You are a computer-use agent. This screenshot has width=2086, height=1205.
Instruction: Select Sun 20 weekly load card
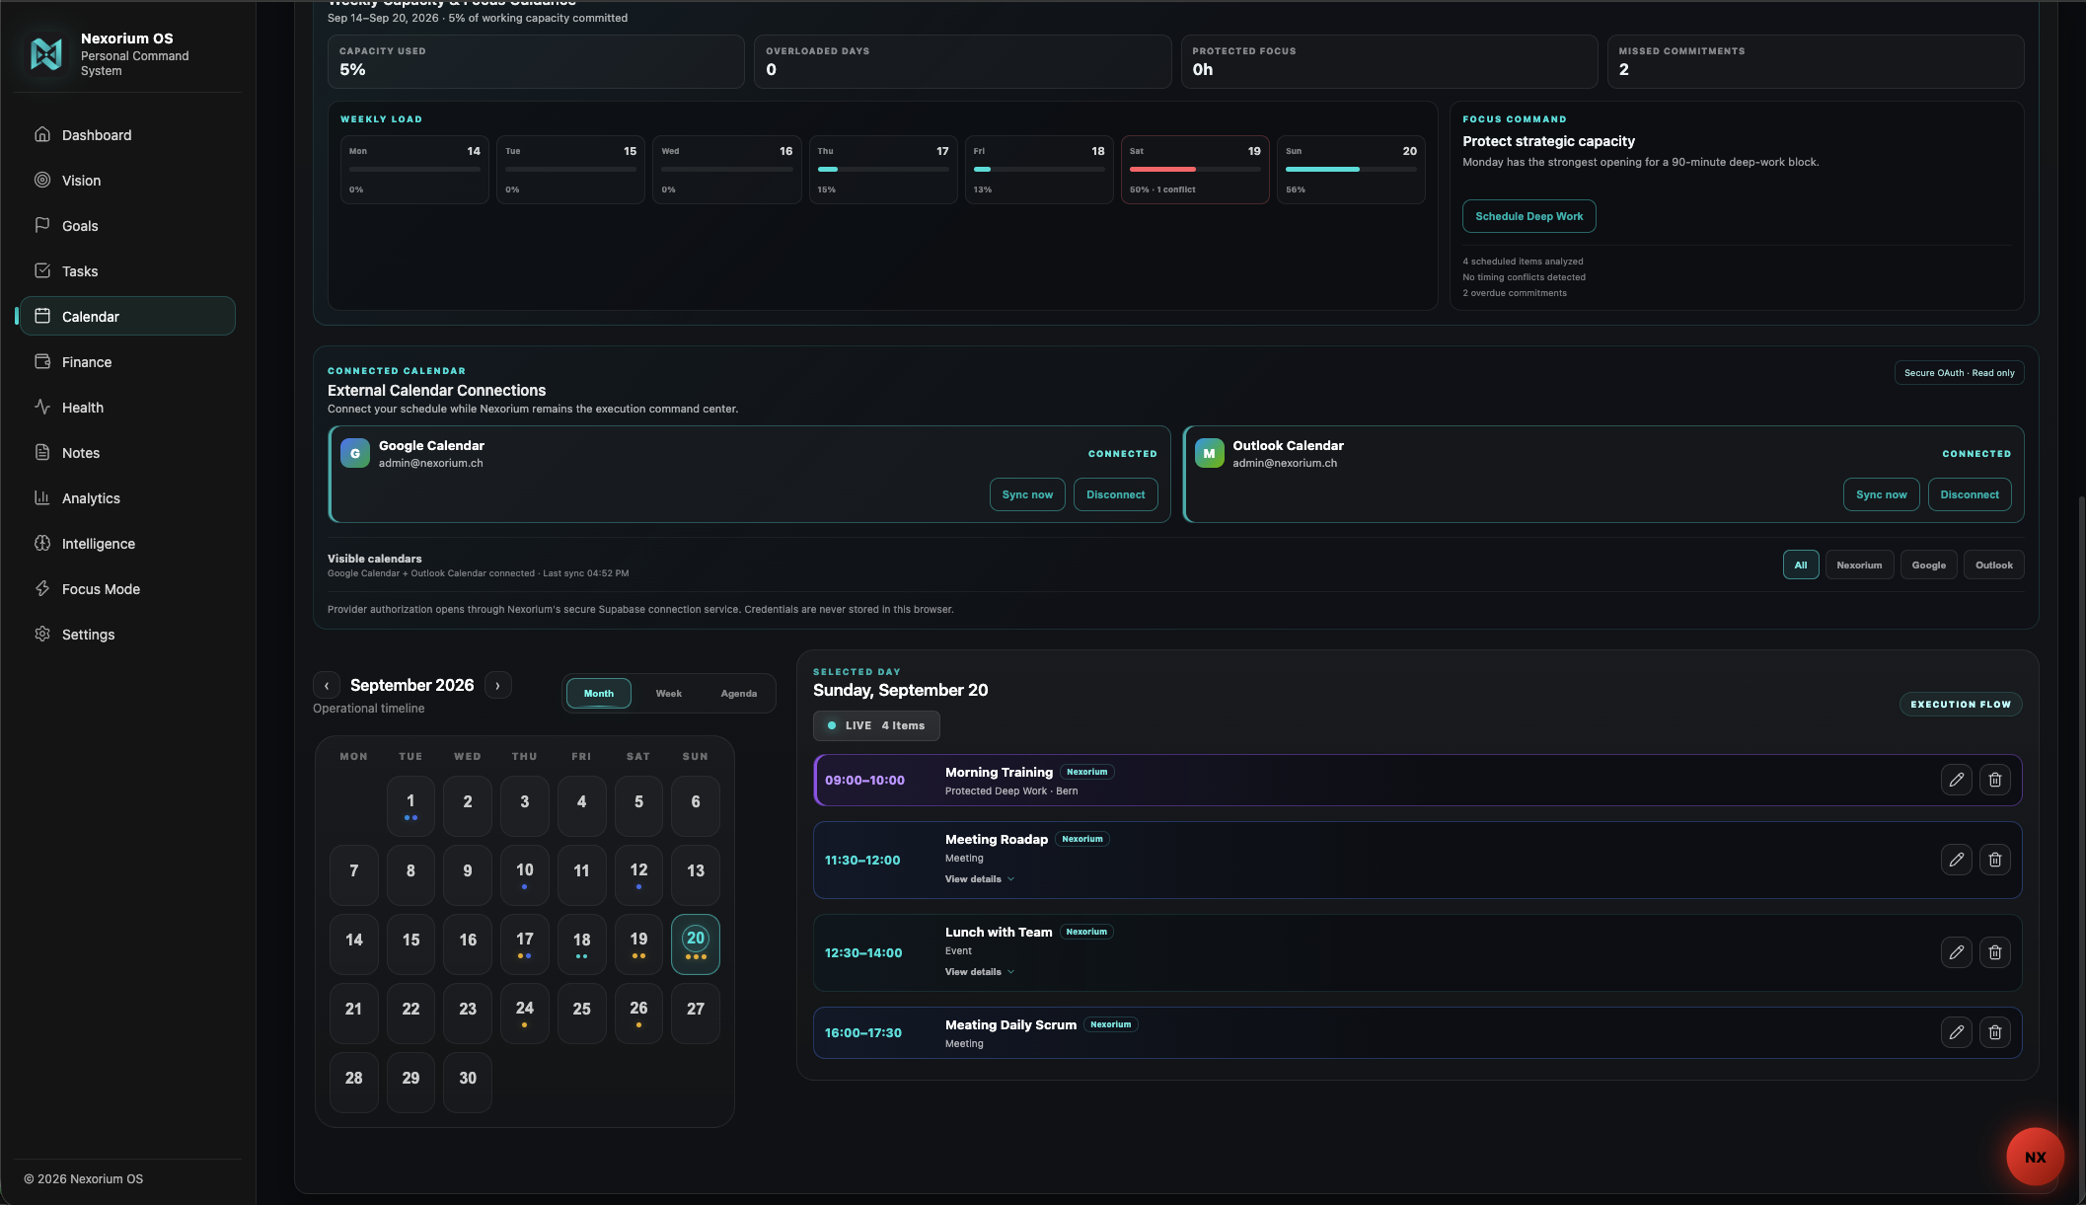[1351, 170]
